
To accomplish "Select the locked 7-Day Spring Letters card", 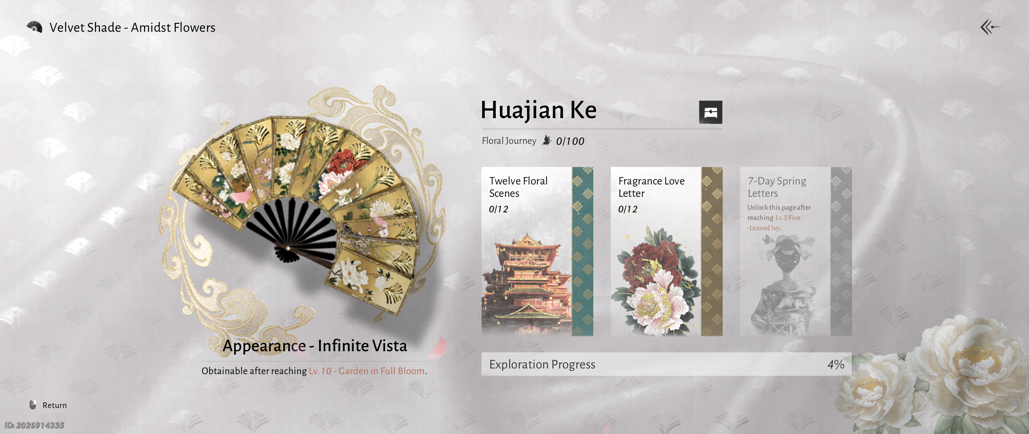I will (796, 252).
